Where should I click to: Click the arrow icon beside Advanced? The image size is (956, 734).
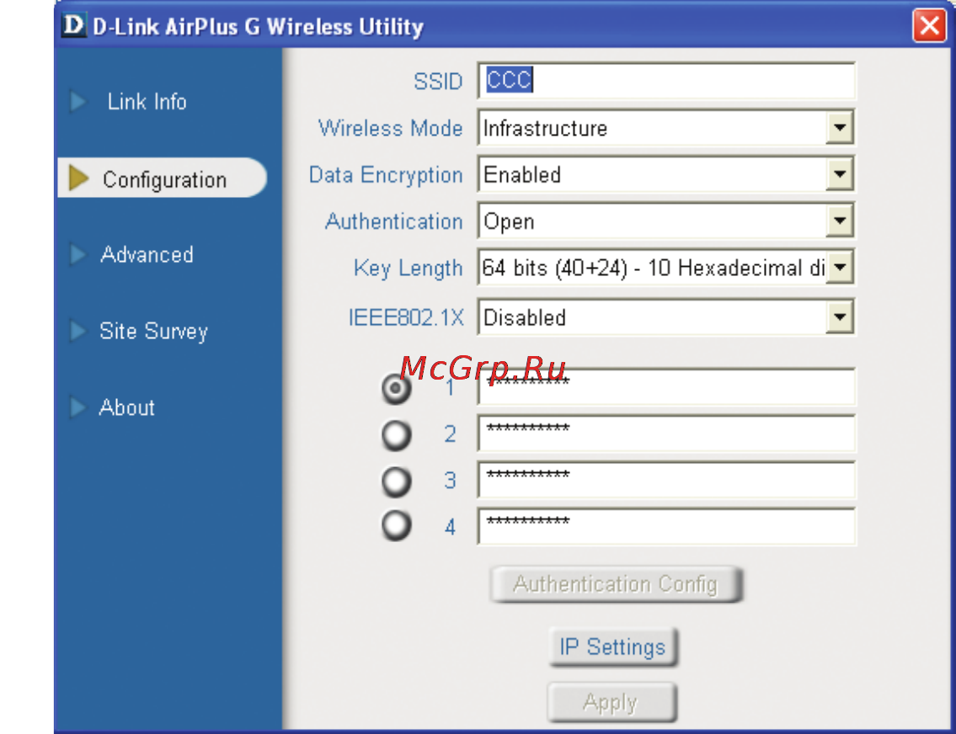pyautogui.click(x=77, y=254)
